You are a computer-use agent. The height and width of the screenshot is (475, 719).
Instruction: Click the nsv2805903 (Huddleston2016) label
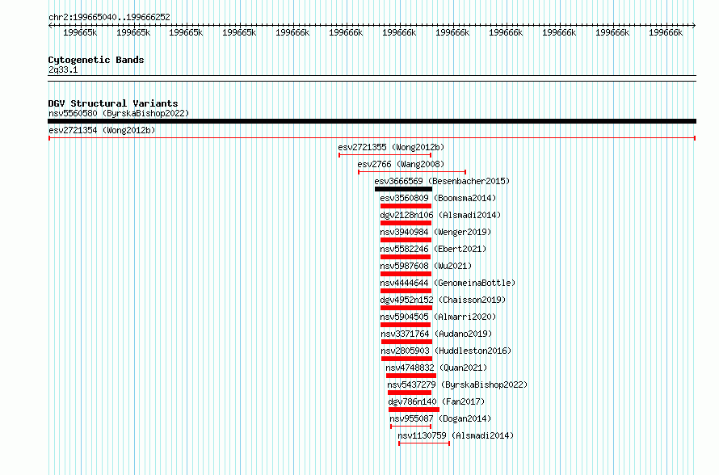point(446,351)
